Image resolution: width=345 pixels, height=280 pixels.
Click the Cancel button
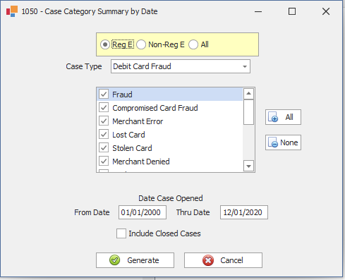tap(223, 260)
